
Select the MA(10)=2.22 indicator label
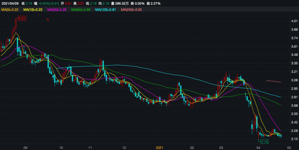[x=33, y=10]
